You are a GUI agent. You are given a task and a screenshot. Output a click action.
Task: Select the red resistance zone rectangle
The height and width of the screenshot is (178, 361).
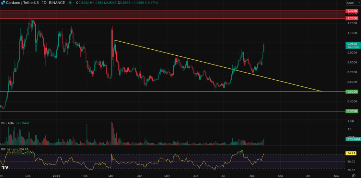click(x=173, y=14)
